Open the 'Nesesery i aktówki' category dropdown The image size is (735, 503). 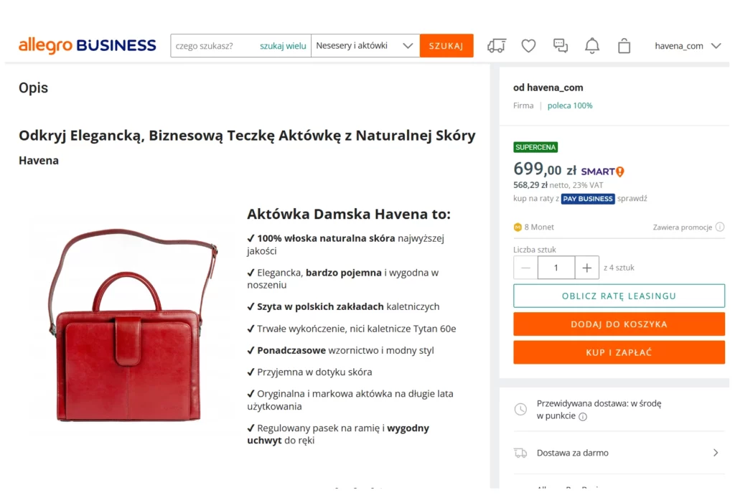click(x=365, y=46)
